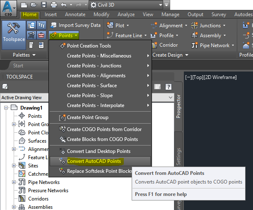
Task: Select Convert AutoCAD Points
Action: click(x=100, y=161)
